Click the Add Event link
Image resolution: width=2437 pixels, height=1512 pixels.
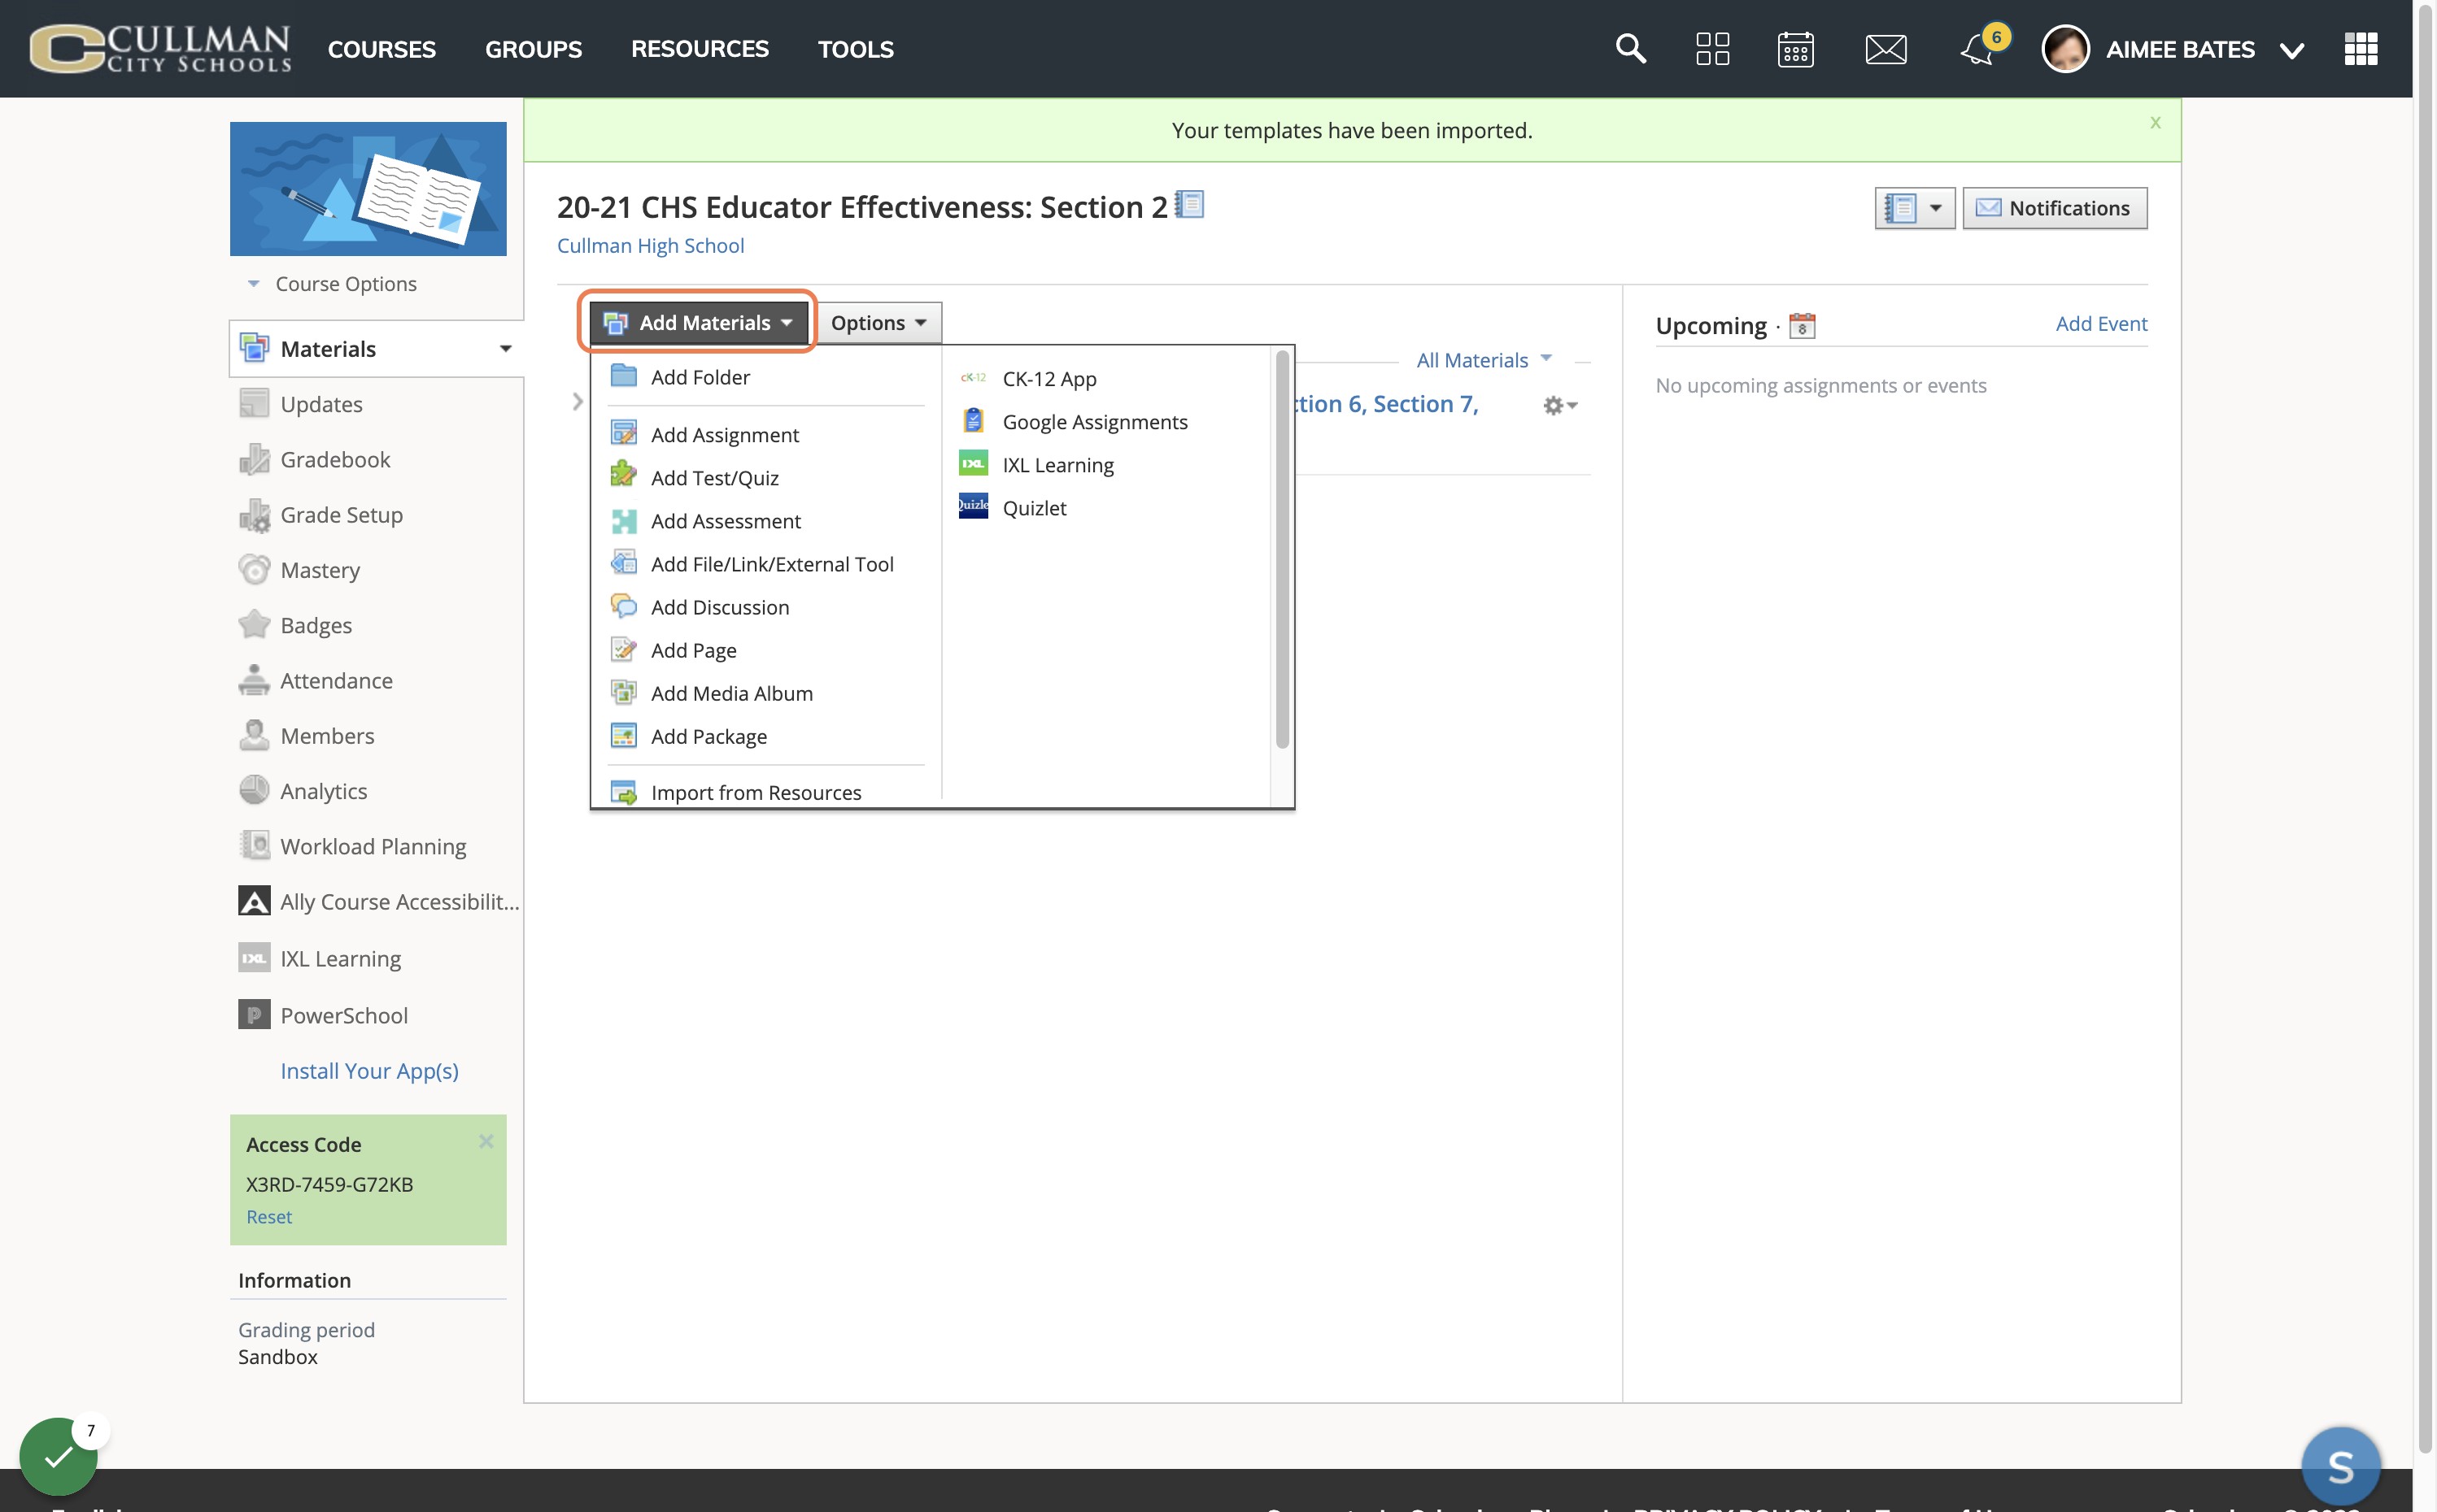pyautogui.click(x=2101, y=324)
